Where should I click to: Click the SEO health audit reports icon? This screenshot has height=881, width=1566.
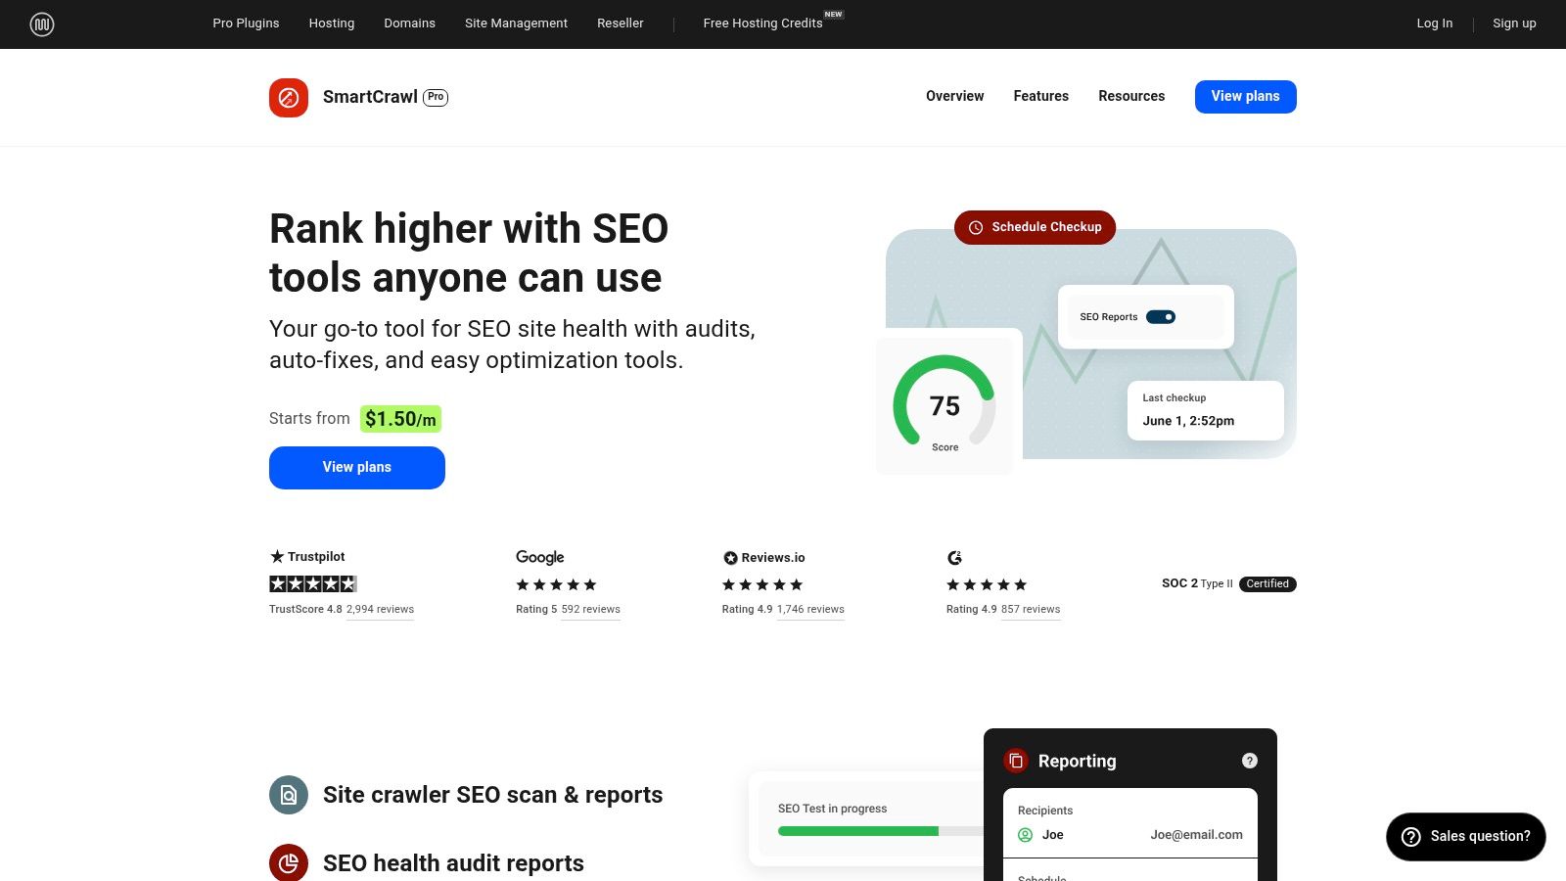point(288,862)
